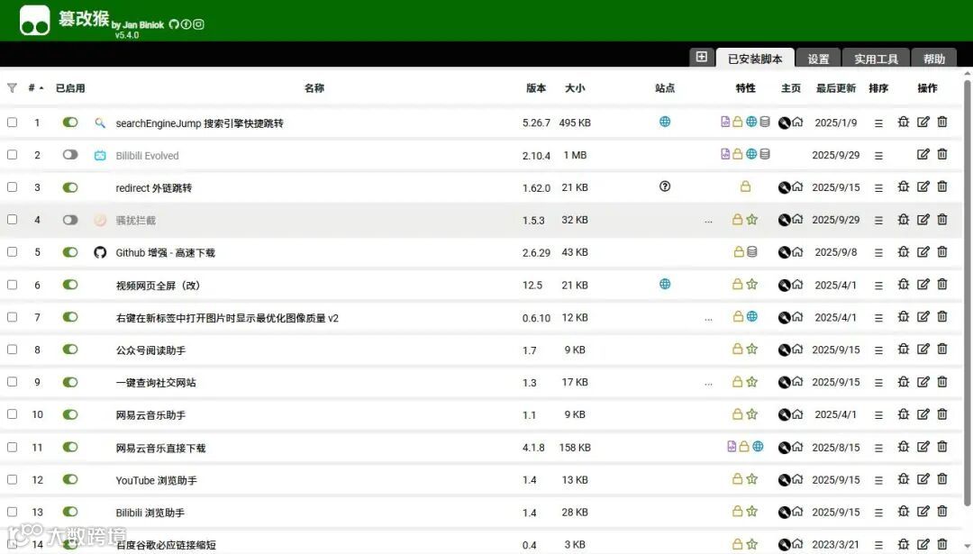
Task: Check the checkbox for searchEngineJump row
Action: pyautogui.click(x=12, y=123)
